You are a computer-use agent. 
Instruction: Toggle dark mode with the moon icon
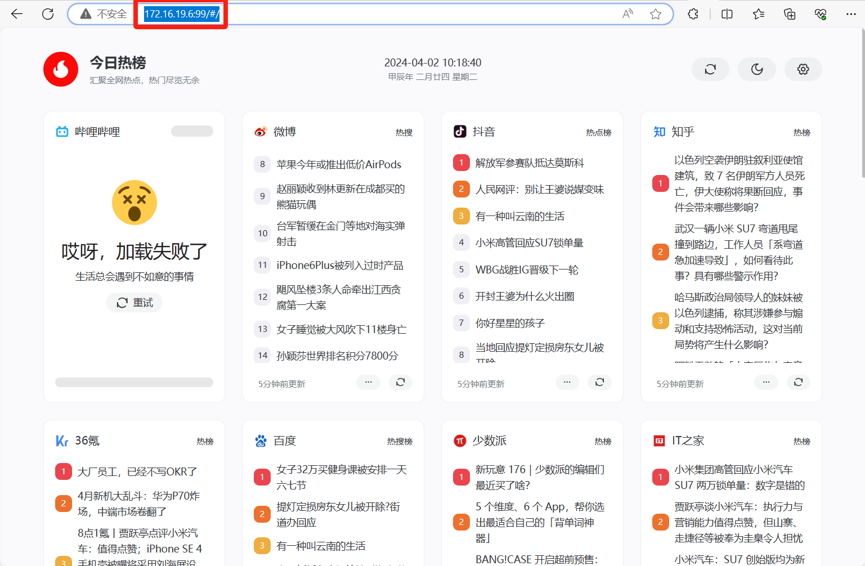[x=757, y=69]
